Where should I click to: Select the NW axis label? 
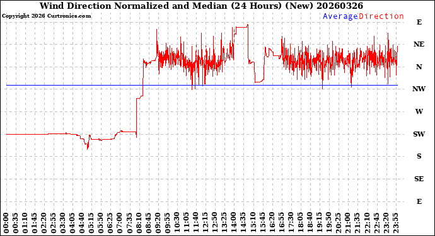tap(419, 89)
